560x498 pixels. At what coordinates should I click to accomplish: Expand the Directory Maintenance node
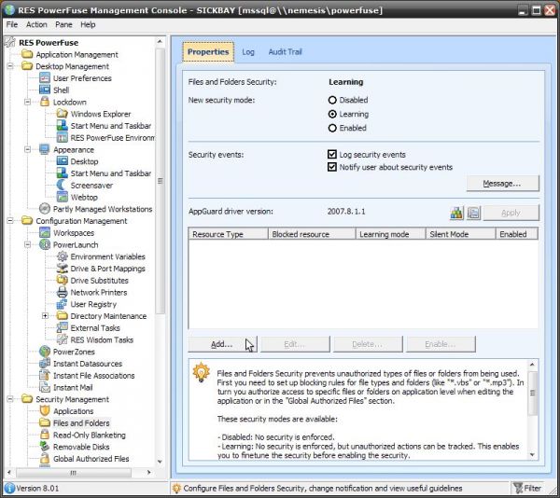click(x=45, y=316)
